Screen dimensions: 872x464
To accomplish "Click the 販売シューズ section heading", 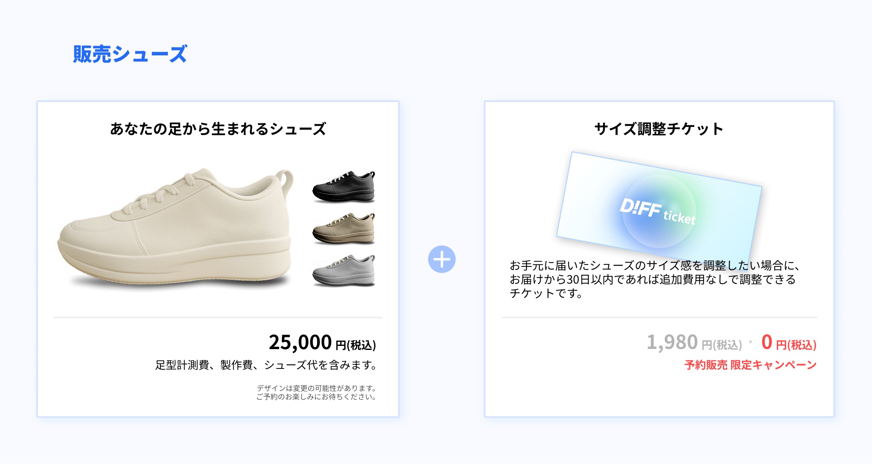I will pos(130,54).
